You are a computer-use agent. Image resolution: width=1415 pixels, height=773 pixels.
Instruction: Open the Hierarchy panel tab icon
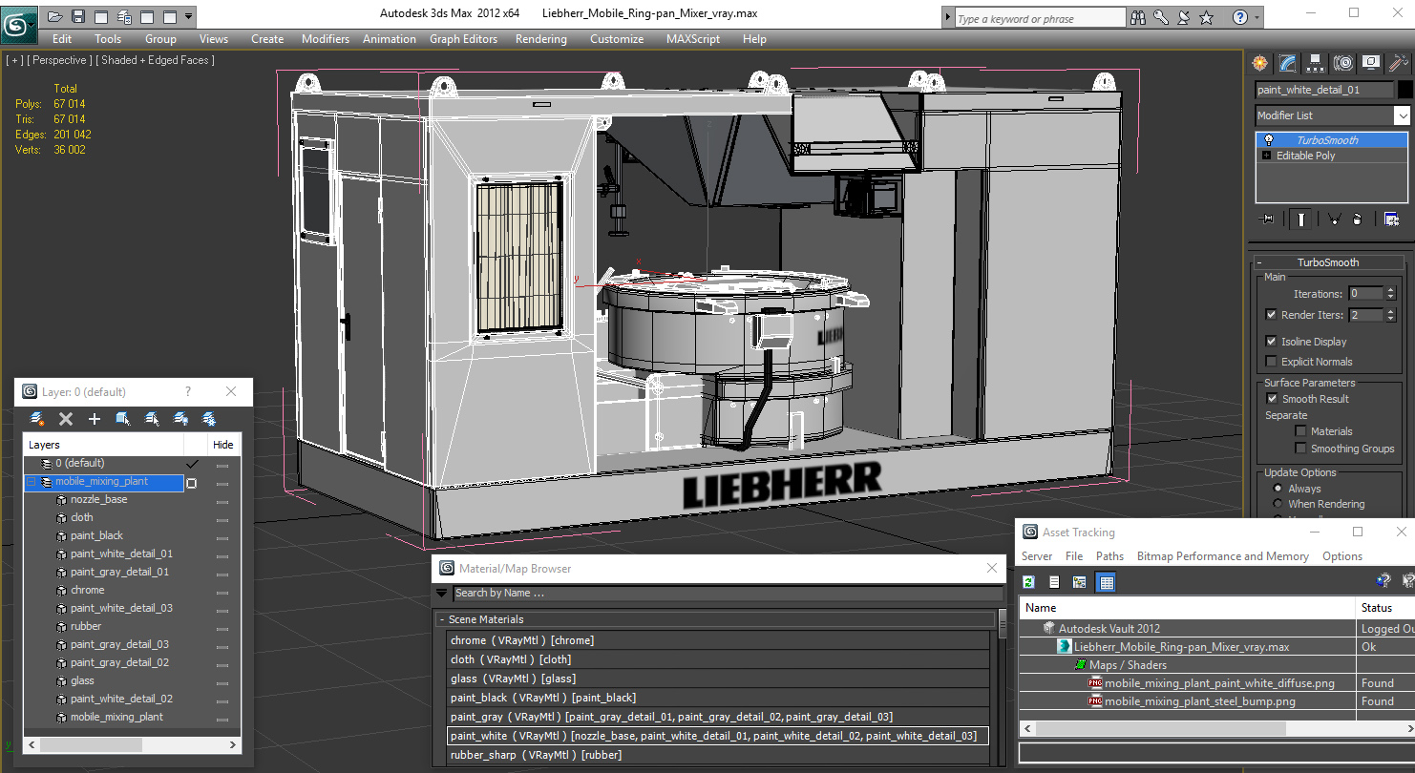[1316, 63]
